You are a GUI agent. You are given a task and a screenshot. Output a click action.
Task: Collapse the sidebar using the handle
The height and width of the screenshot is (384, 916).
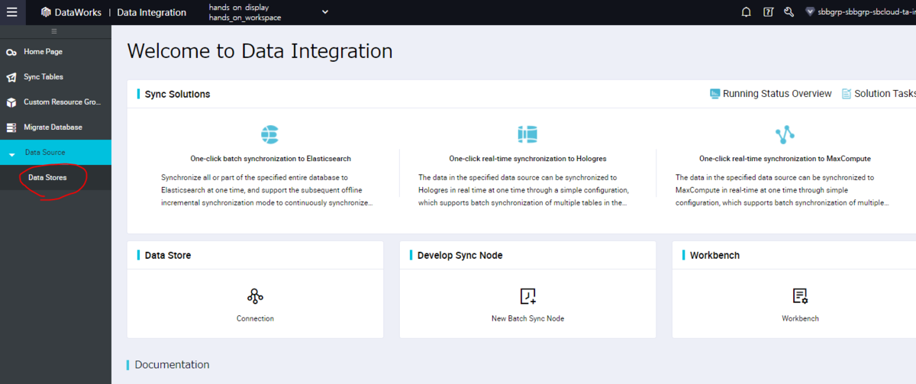click(x=54, y=31)
